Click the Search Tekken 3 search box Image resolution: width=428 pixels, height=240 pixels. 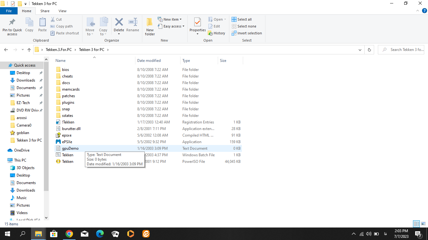pyautogui.click(x=404, y=50)
